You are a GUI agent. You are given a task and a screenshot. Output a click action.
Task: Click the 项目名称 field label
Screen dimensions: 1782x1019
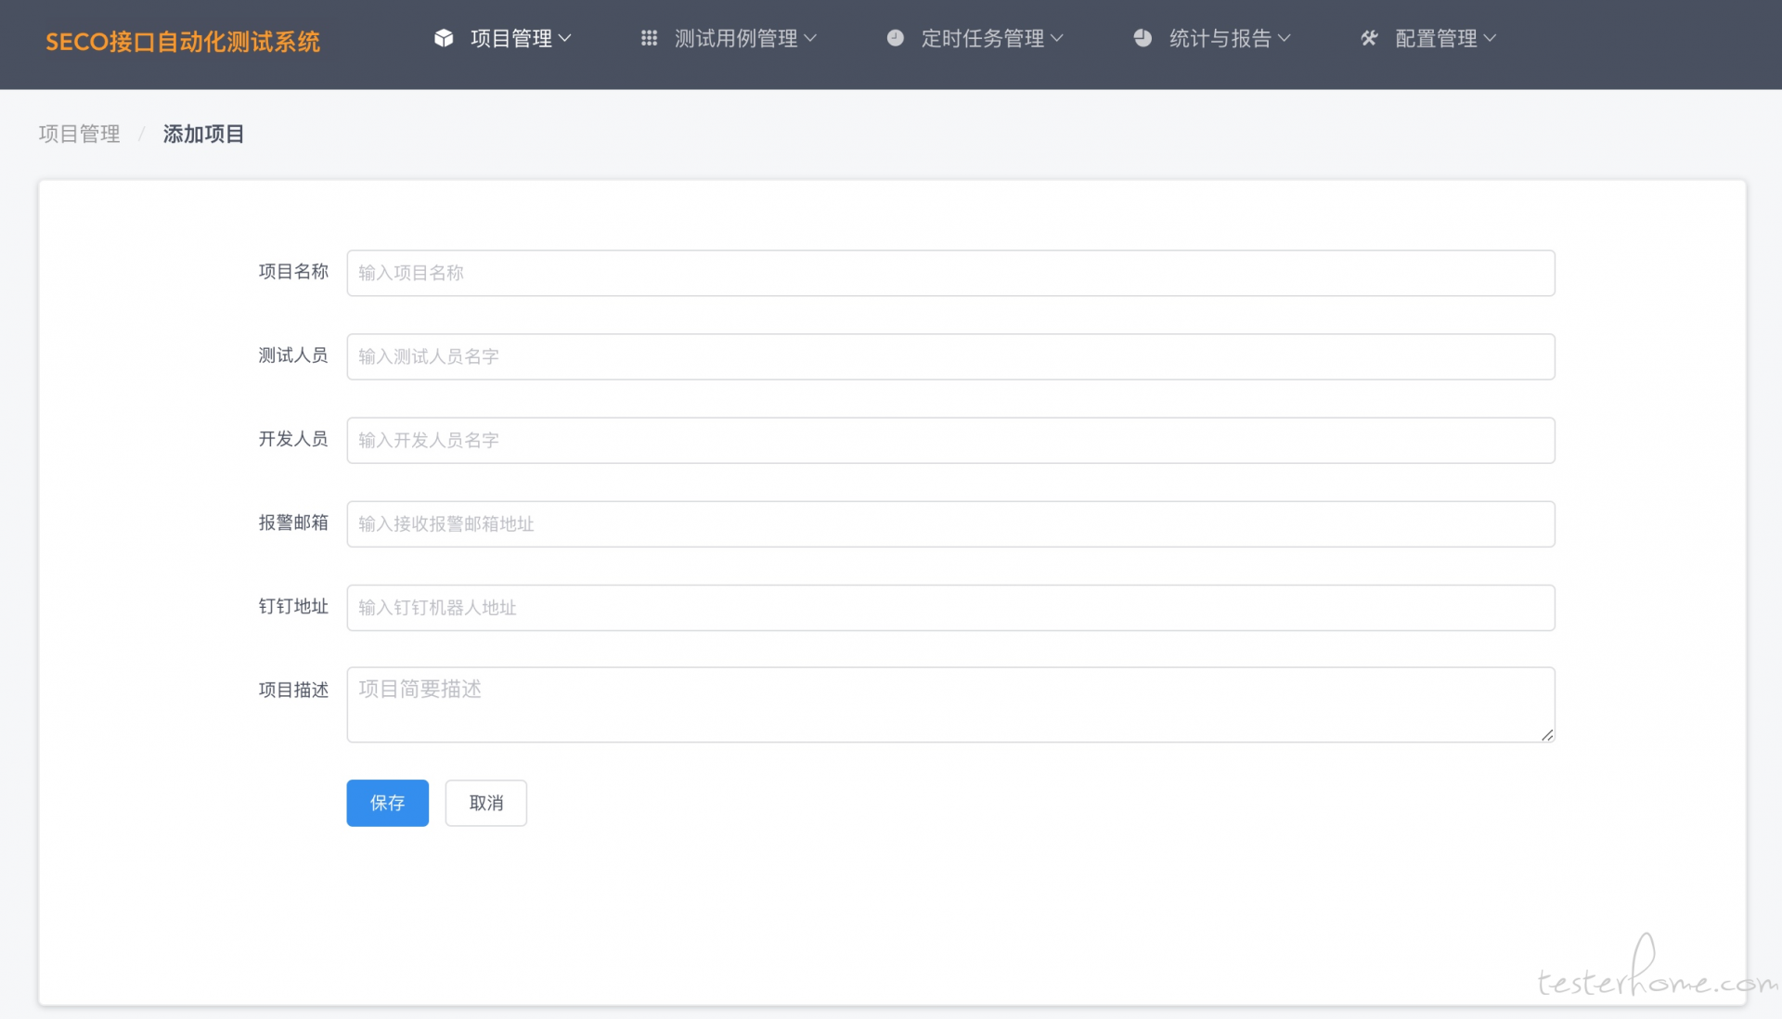(293, 271)
